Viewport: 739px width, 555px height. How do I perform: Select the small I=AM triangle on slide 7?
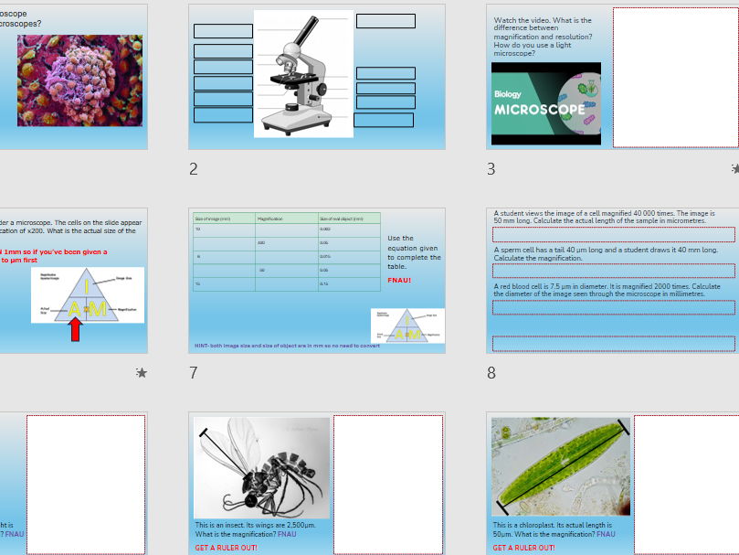(x=406, y=325)
